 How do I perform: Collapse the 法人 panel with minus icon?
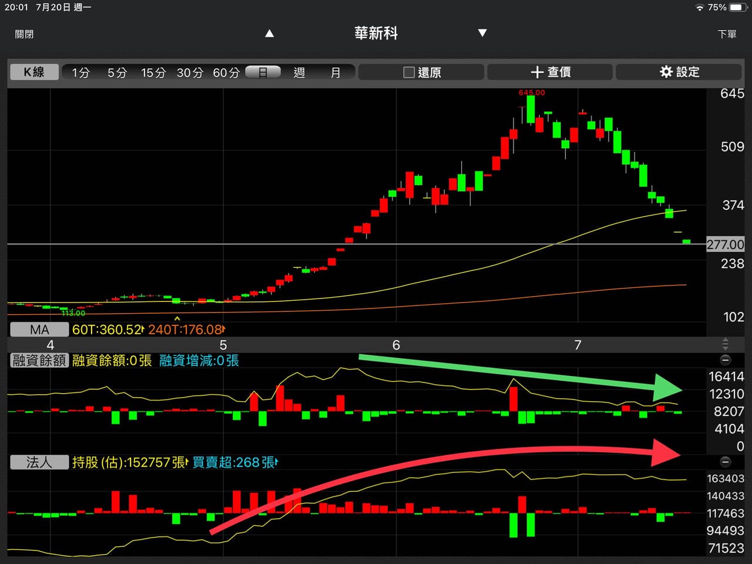click(x=726, y=461)
